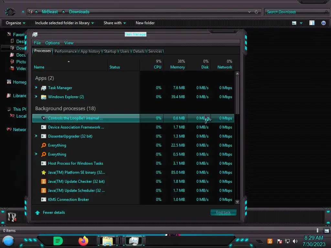
Task: Select the Host Process for Windows Tasks row
Action: 133,163
